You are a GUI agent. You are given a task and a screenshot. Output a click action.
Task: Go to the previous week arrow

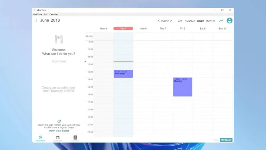159,21
